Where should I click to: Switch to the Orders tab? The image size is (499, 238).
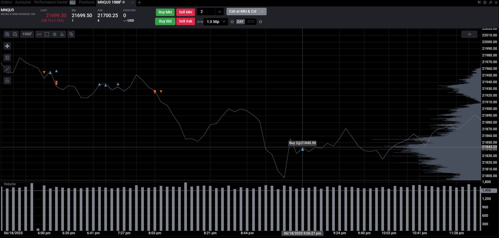point(6,2)
